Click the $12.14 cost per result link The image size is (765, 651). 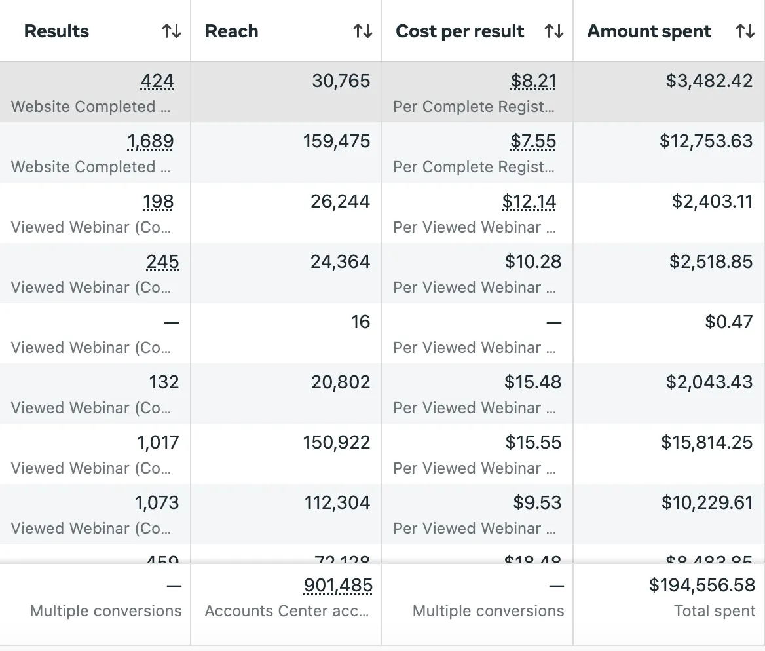529,202
